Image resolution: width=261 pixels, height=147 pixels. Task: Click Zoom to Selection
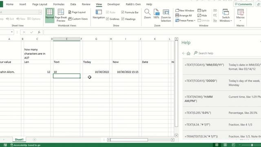[x=166, y=16]
